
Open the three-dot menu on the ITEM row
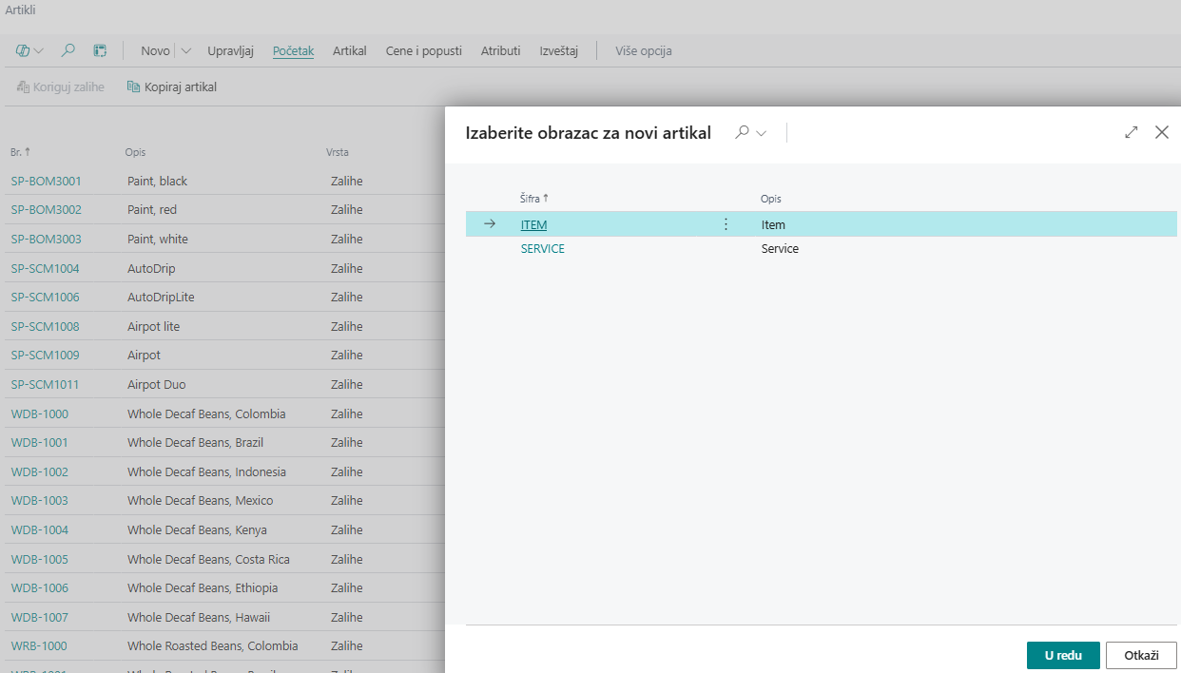pos(726,224)
